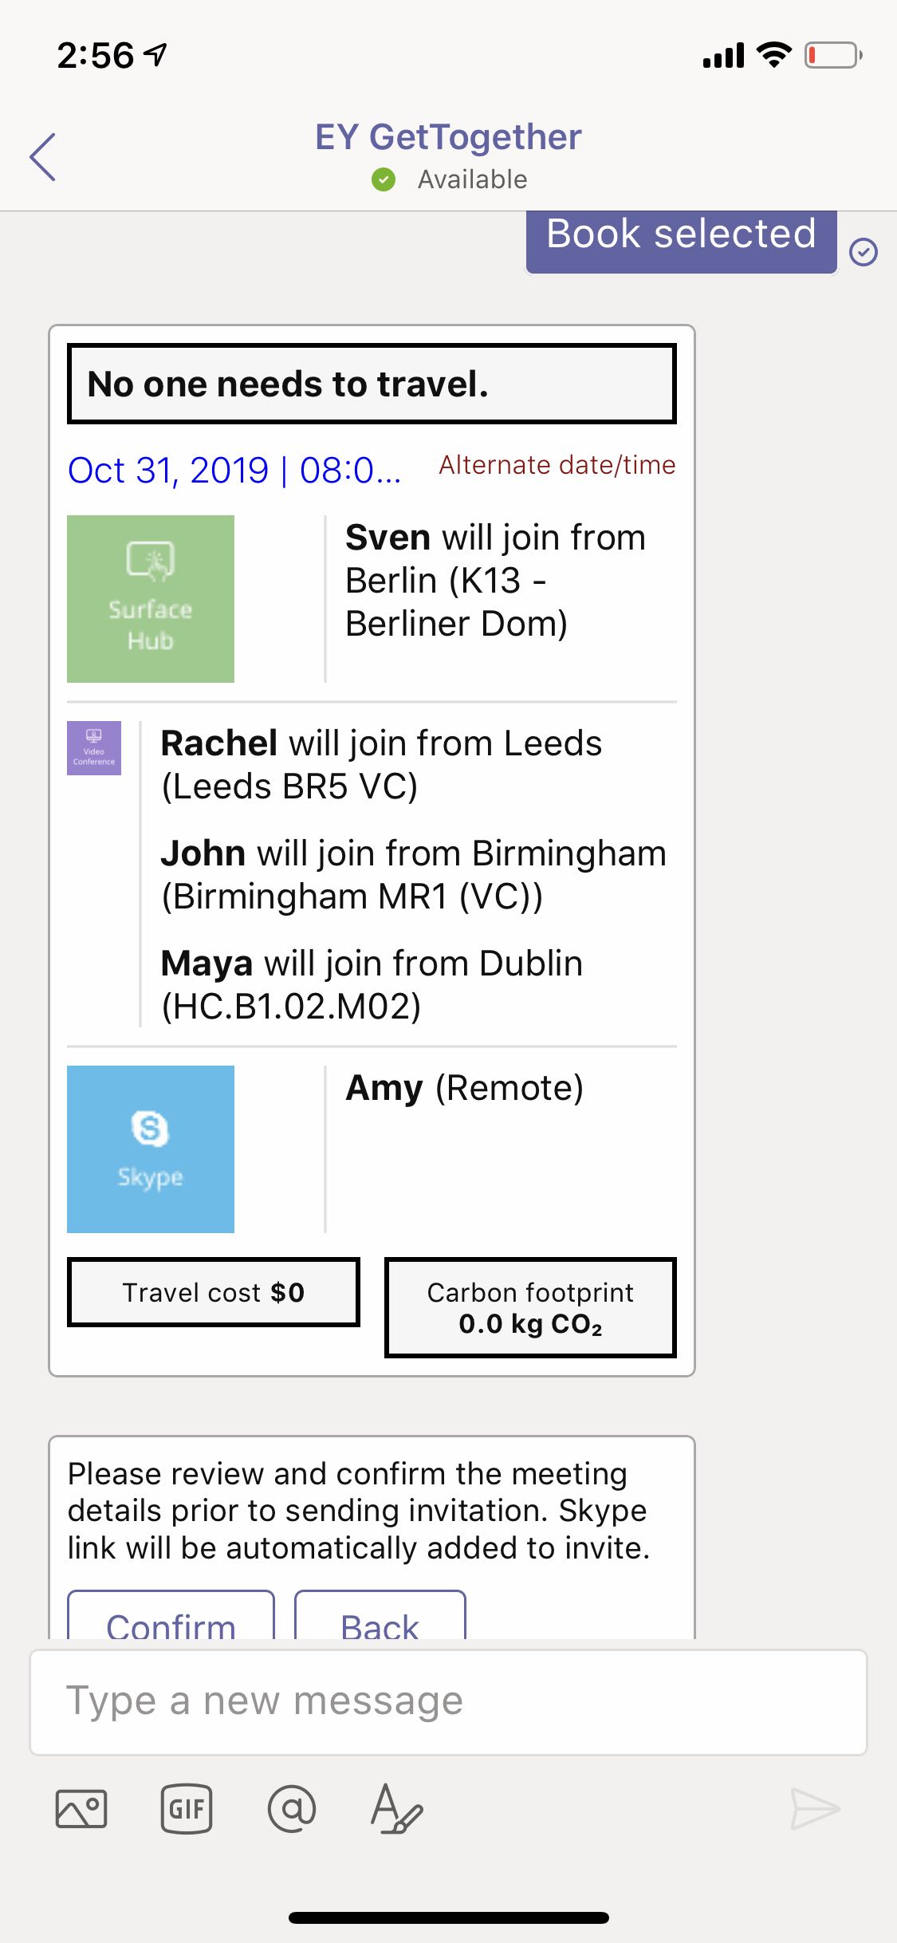
Task: Tap the Skype tile
Action: pos(151,1149)
